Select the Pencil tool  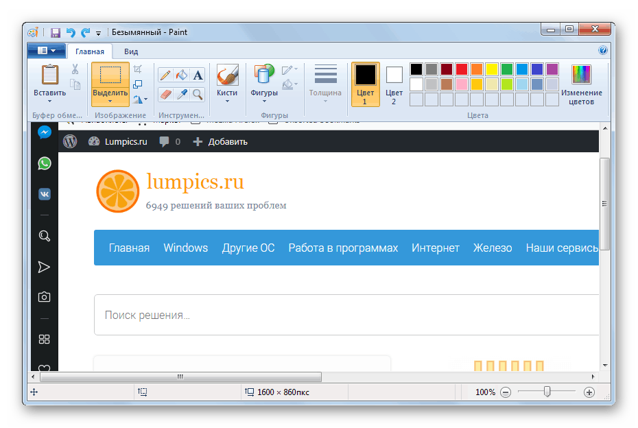pos(166,74)
